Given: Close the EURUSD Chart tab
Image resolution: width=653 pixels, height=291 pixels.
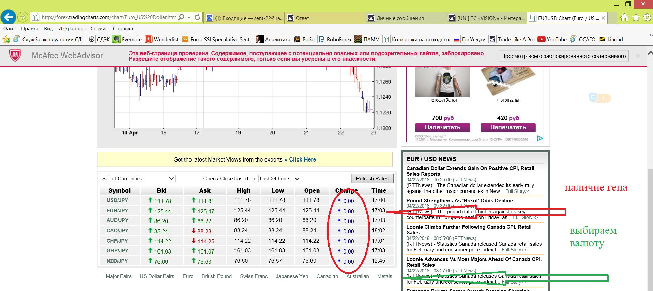Looking at the screenshot, I should [603, 18].
